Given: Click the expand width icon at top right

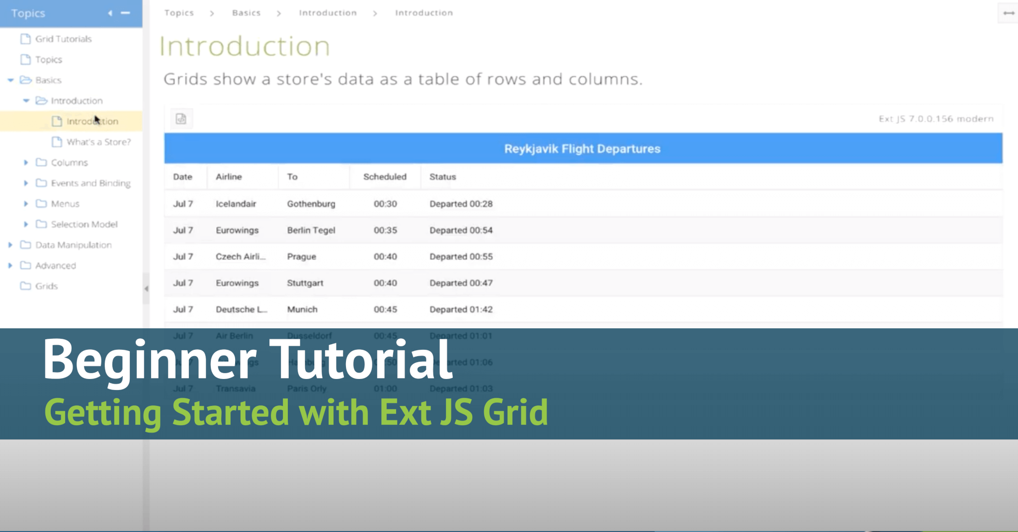Looking at the screenshot, I should point(1009,13).
